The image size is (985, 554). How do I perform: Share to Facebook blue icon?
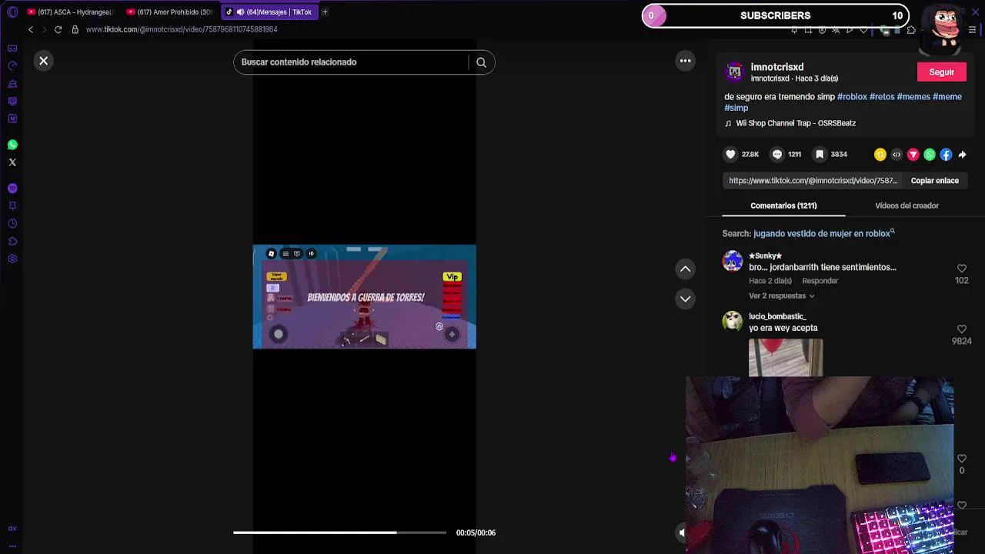coord(946,155)
